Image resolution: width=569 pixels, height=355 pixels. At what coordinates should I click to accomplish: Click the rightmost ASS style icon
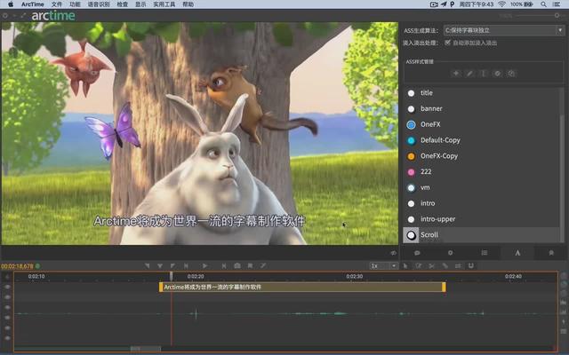tap(511, 74)
